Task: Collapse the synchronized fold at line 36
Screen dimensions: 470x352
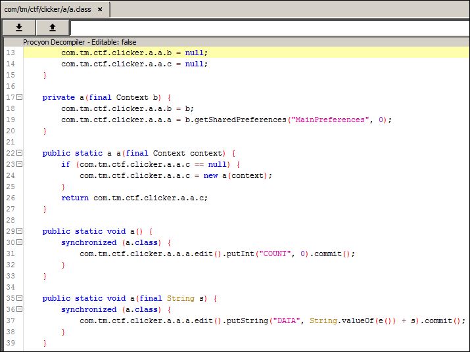Action: click(x=20, y=309)
